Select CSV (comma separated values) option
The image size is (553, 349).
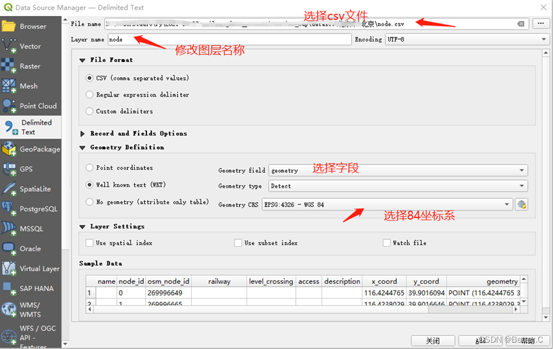[x=90, y=78]
